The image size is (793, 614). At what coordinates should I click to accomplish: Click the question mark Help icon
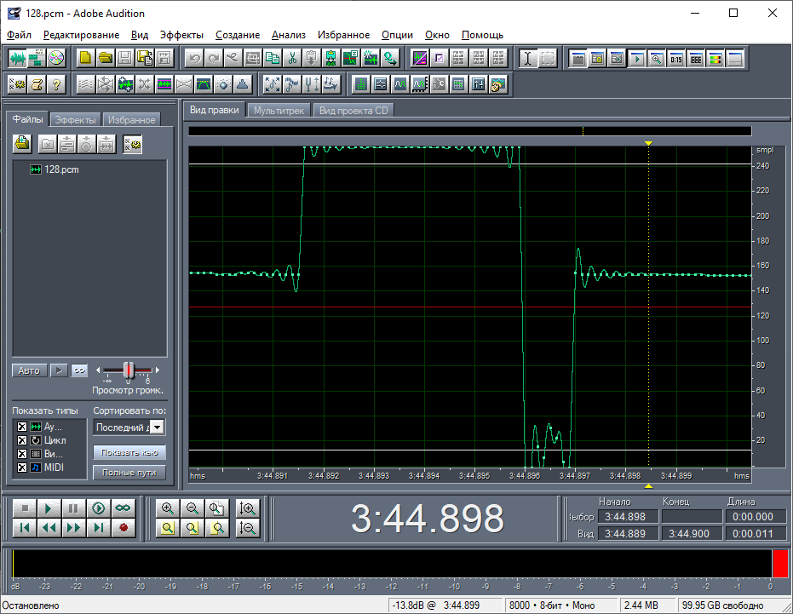click(55, 84)
